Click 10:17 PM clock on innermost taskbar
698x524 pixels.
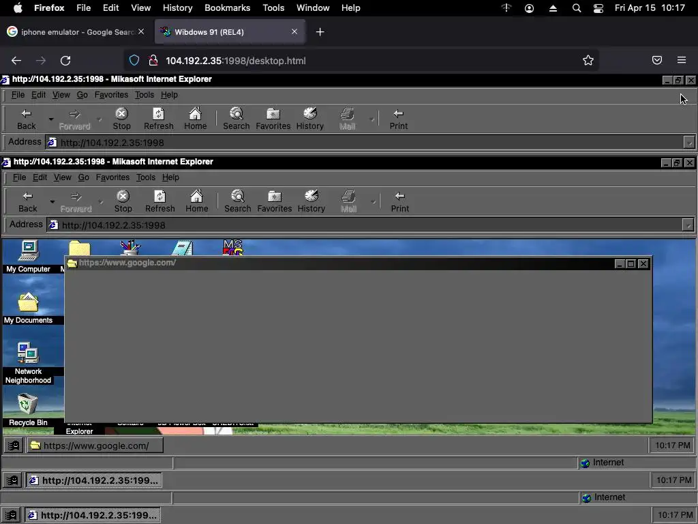[x=673, y=446]
